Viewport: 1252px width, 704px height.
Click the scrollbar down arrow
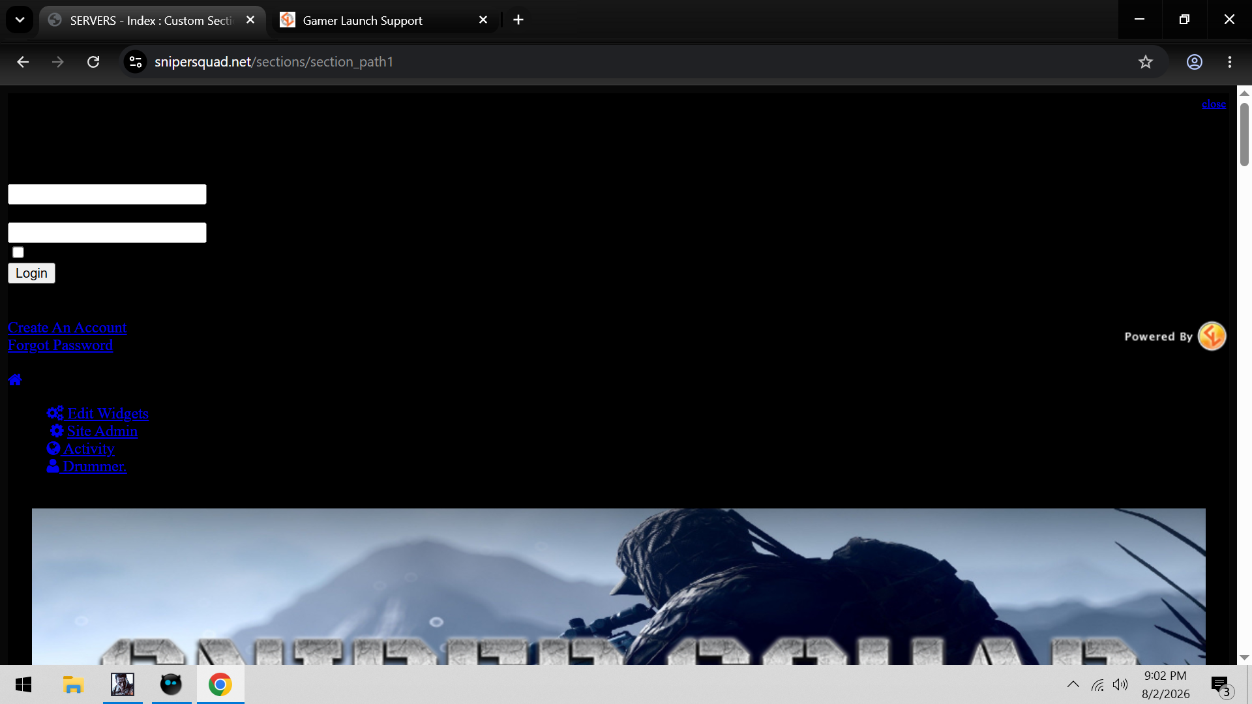tap(1244, 658)
